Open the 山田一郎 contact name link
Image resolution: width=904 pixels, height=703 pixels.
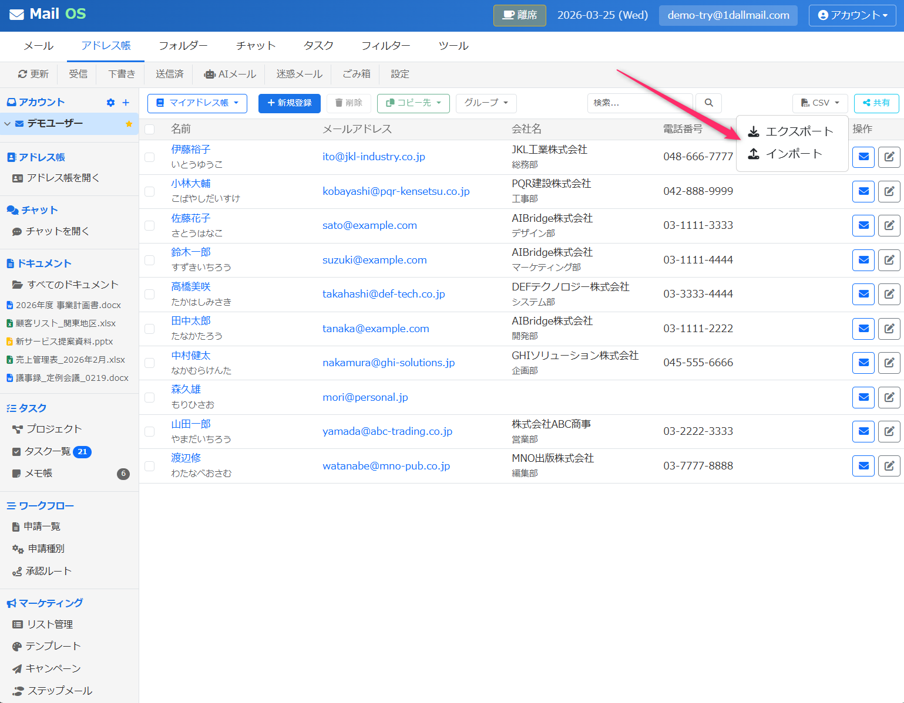click(x=191, y=424)
